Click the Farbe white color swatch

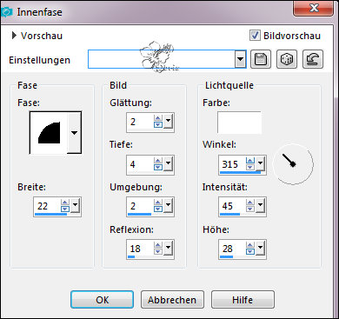(x=239, y=123)
